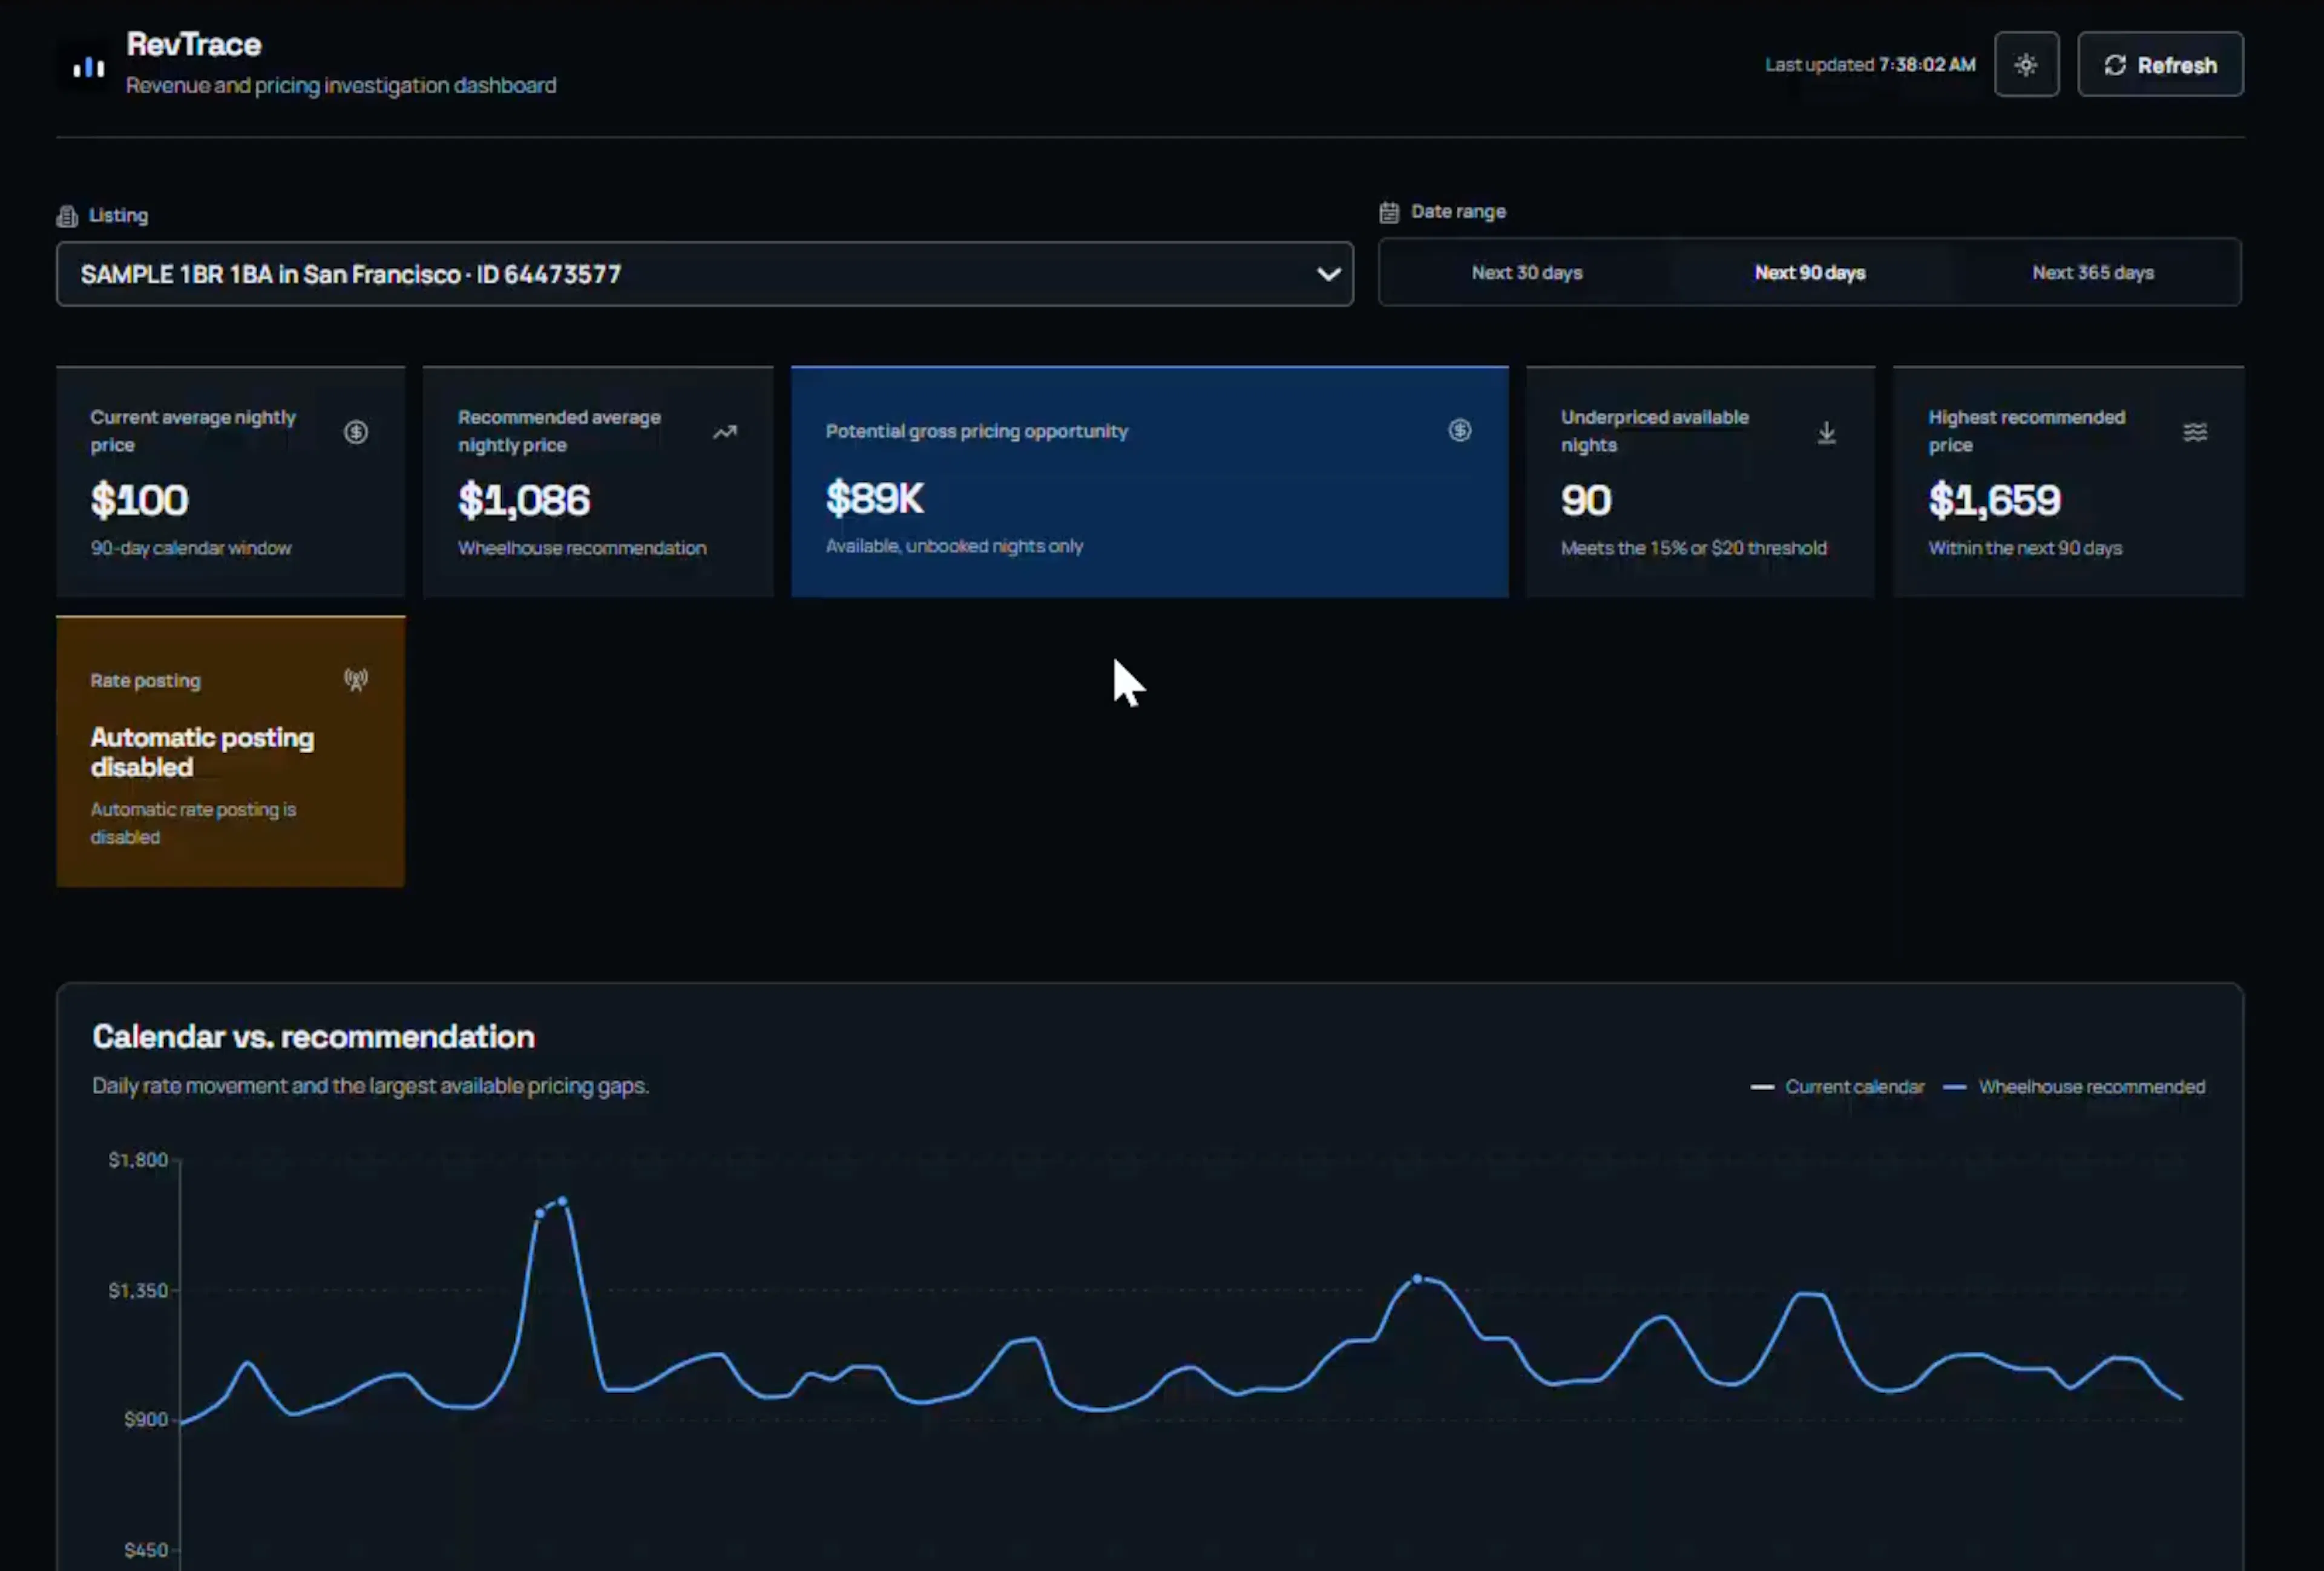Click the $1,086 recommended price value
This screenshot has width=2324, height=1571.
click(524, 500)
